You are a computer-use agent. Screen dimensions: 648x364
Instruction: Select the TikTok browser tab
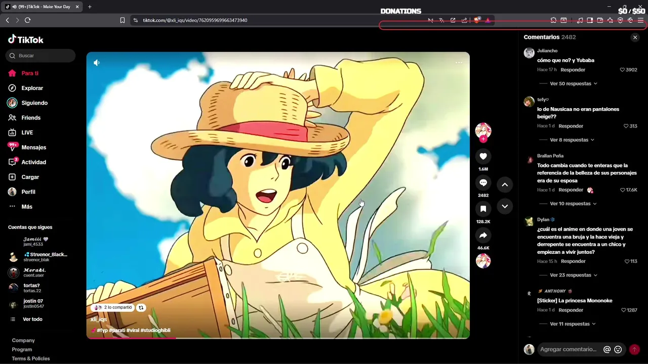point(43,7)
